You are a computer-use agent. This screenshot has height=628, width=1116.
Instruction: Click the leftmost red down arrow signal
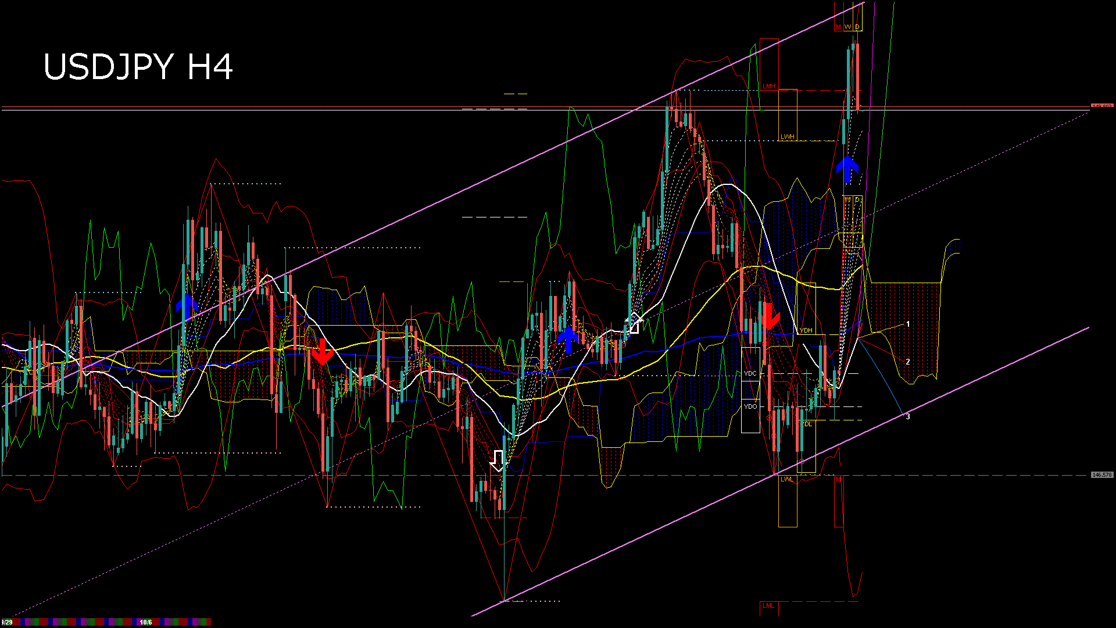coord(322,352)
